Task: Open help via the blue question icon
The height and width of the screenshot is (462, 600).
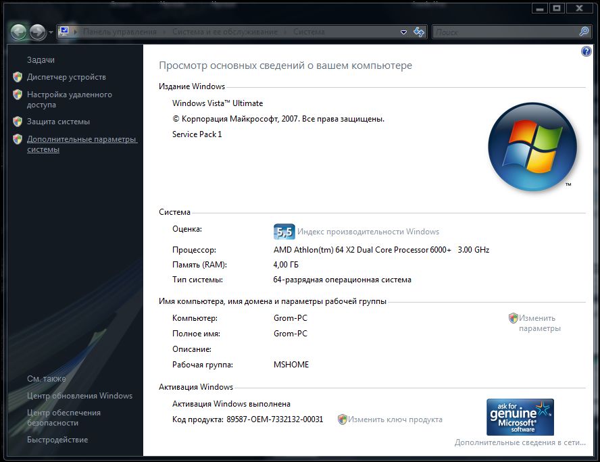Action: (586, 51)
